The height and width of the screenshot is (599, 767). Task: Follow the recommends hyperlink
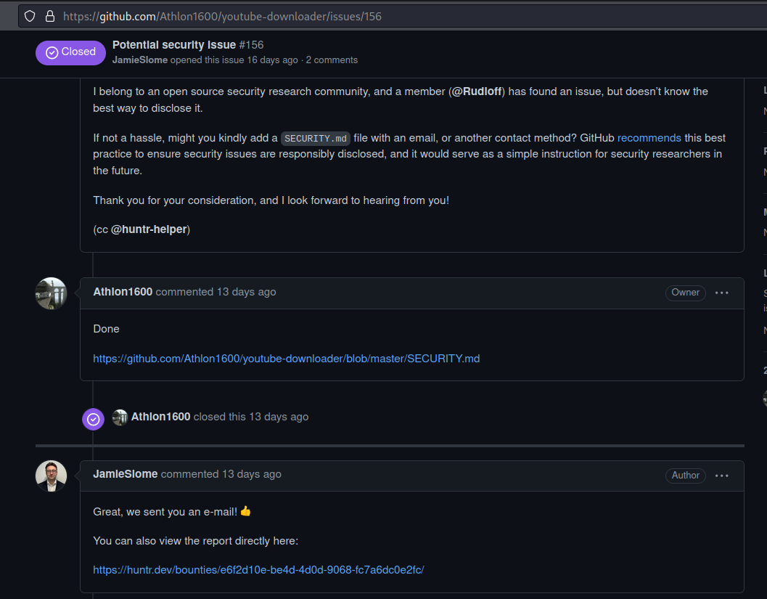coord(649,138)
